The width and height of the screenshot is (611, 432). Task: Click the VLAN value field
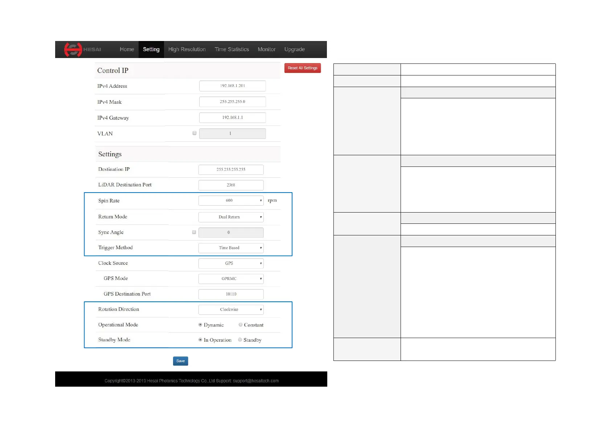(233, 133)
